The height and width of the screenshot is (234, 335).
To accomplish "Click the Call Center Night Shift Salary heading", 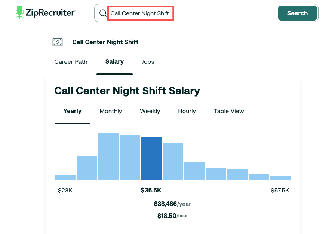I will click(x=127, y=91).
